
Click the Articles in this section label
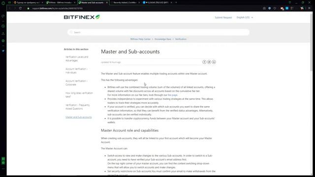click(76, 49)
